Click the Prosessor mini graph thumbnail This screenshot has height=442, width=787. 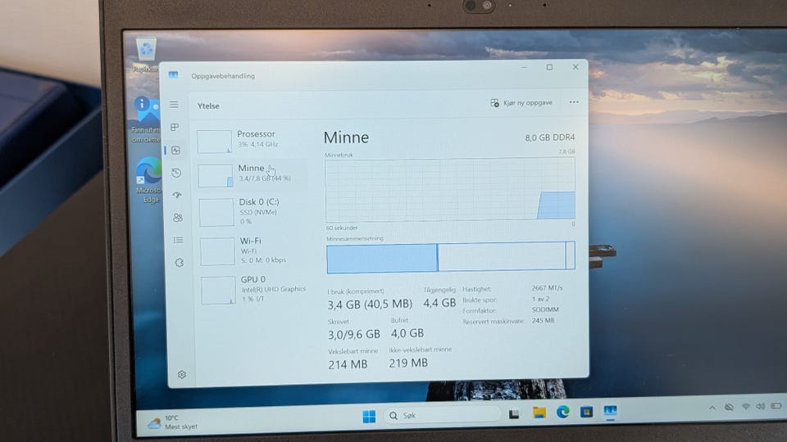click(214, 142)
